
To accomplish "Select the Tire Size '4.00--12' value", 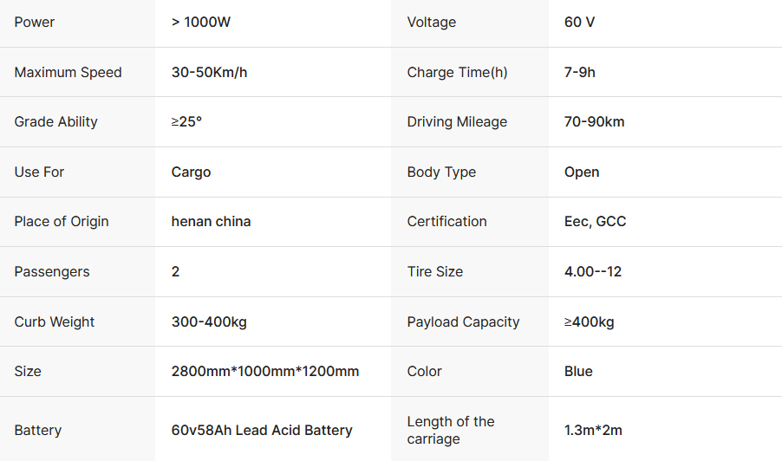I will click(593, 272).
